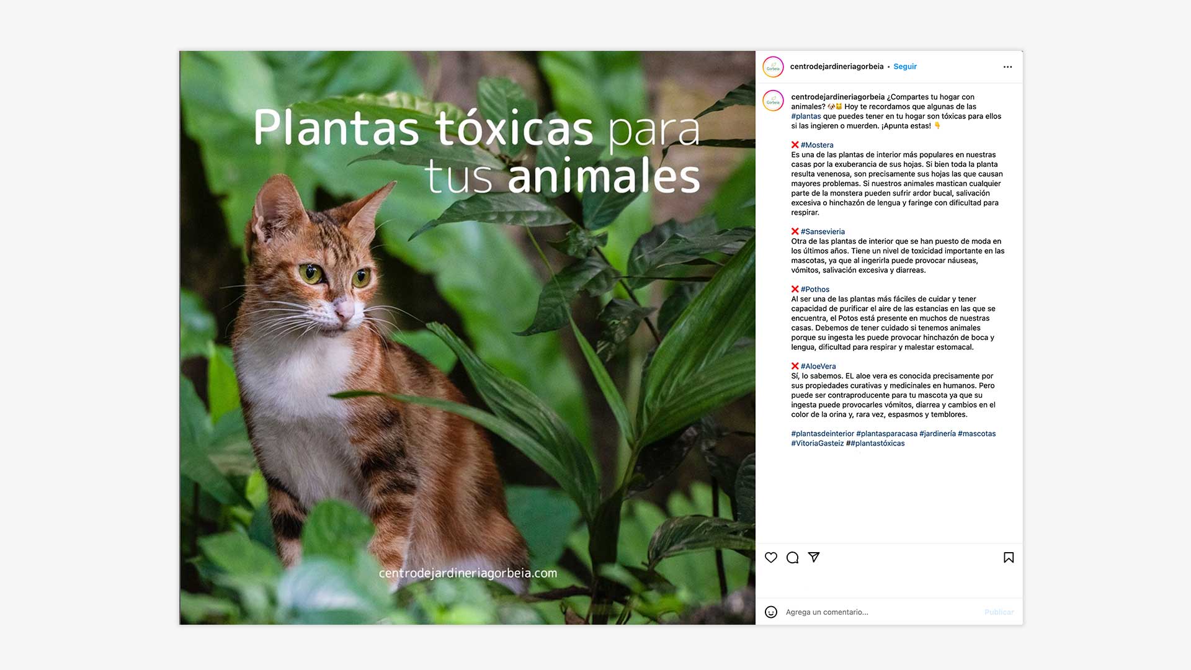
Task: Open the #plantas hashtag link
Action: tap(806, 117)
